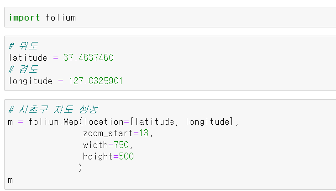Click the latitude variable name in second cell

point(28,58)
